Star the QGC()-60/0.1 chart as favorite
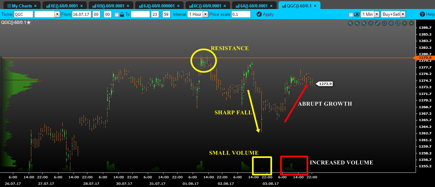This screenshot has width=435, height=187. [29, 22]
